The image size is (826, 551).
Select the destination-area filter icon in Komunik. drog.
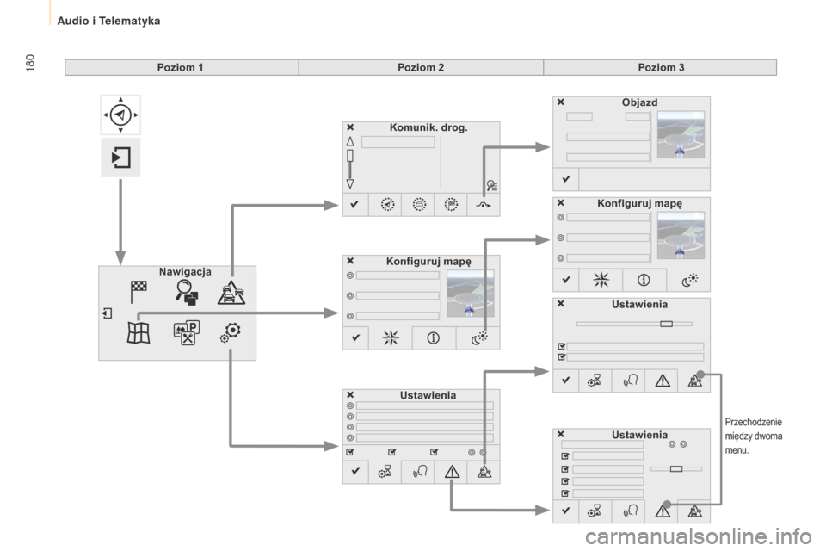tap(451, 205)
